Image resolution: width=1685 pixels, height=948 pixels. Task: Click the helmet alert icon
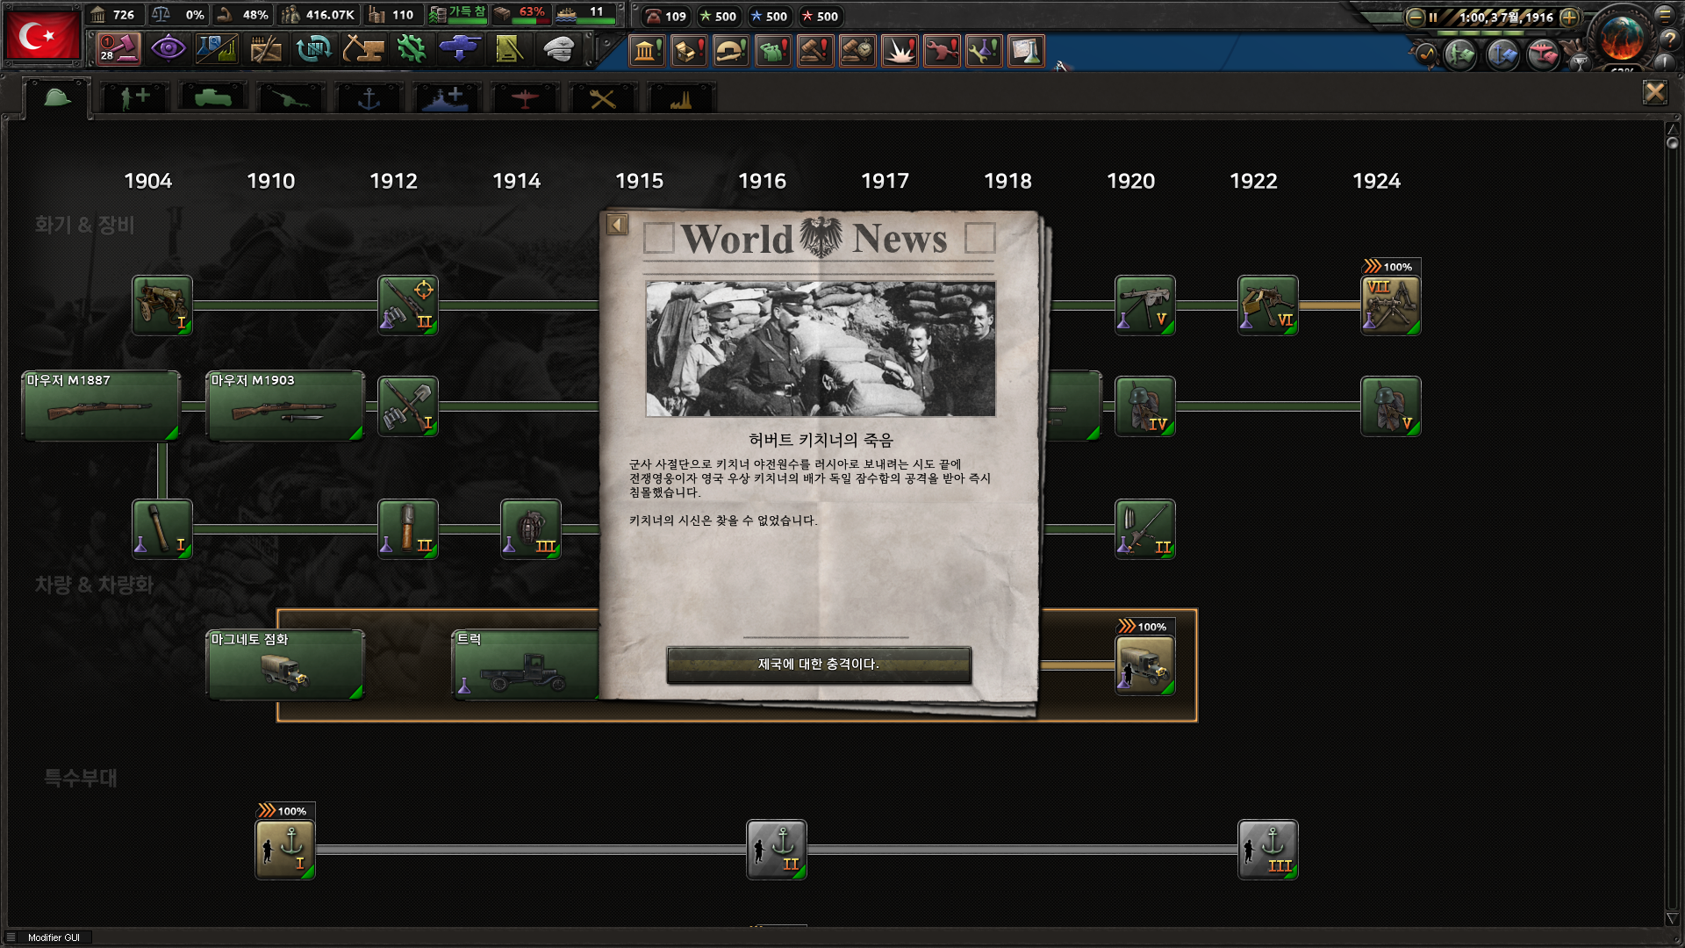click(731, 51)
